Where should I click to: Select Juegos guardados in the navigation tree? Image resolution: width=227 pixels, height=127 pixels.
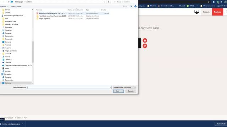tap(11, 51)
